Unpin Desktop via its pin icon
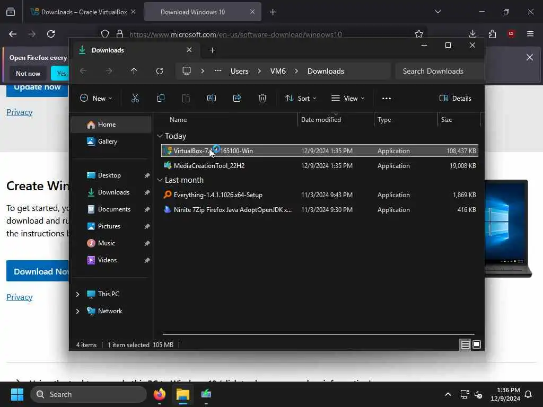This screenshot has height=407, width=543. pyautogui.click(x=147, y=175)
